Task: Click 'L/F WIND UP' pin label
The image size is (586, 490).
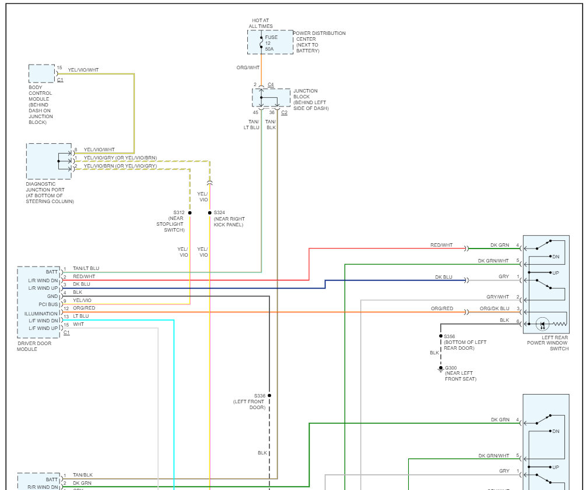Action: [43, 329]
